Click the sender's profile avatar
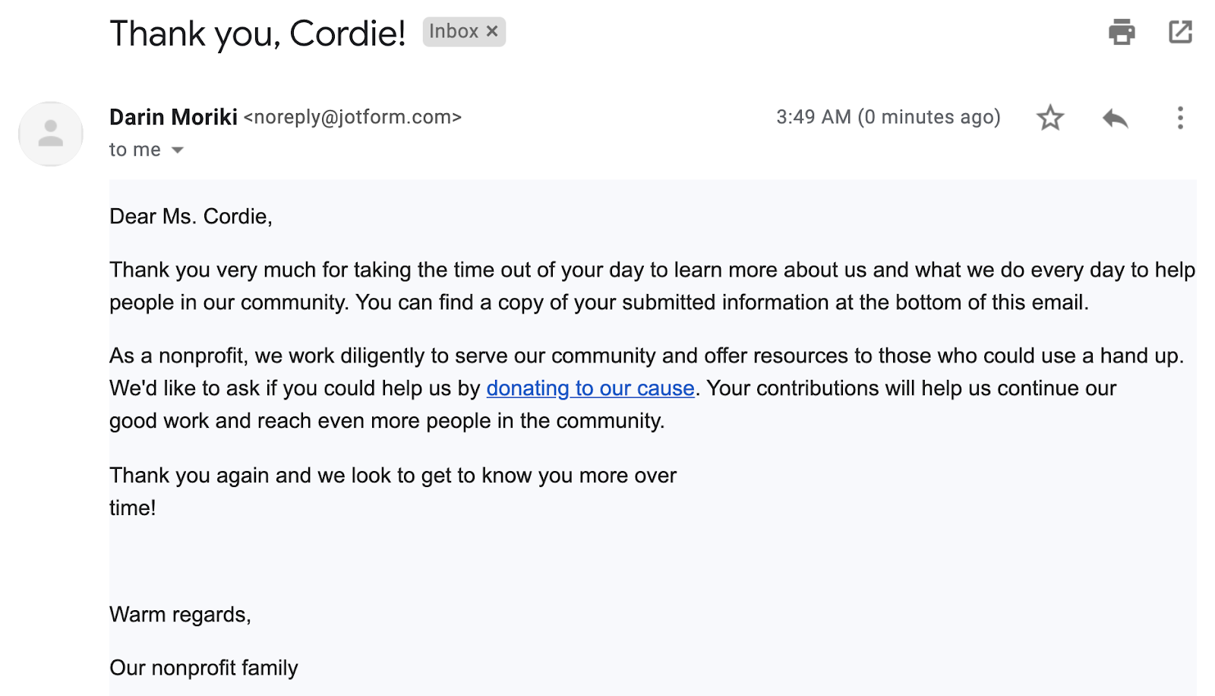Image resolution: width=1215 pixels, height=696 pixels. (x=51, y=134)
